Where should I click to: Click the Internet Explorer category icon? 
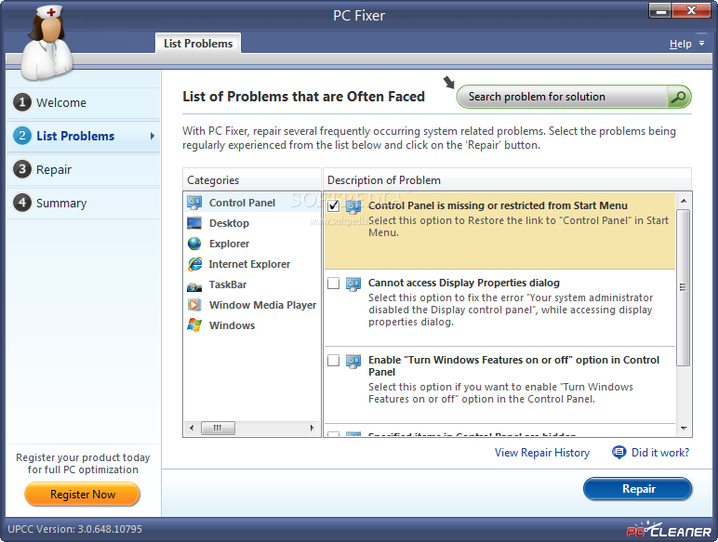click(194, 264)
